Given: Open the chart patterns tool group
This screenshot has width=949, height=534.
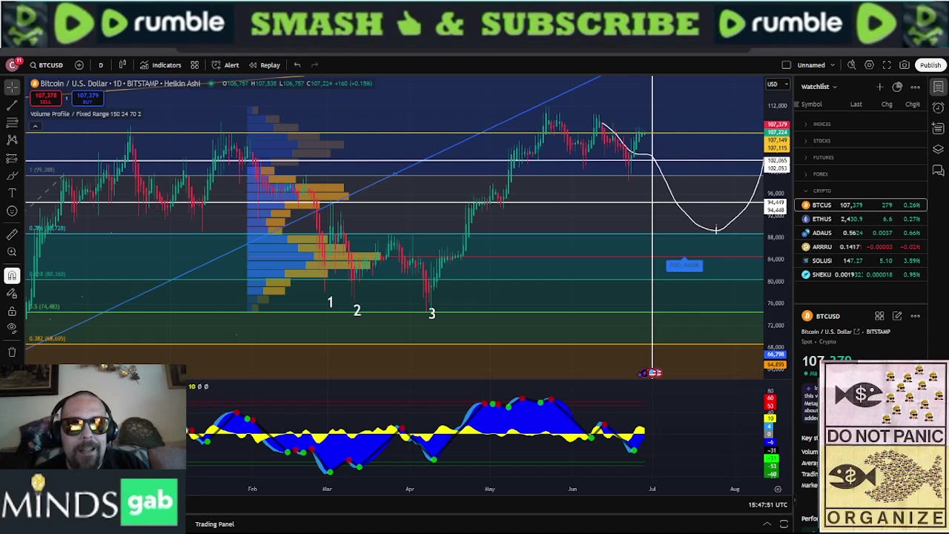Looking at the screenshot, I should (12, 139).
